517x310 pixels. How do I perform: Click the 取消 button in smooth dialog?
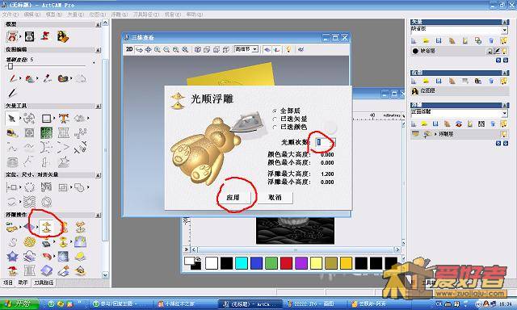point(275,197)
